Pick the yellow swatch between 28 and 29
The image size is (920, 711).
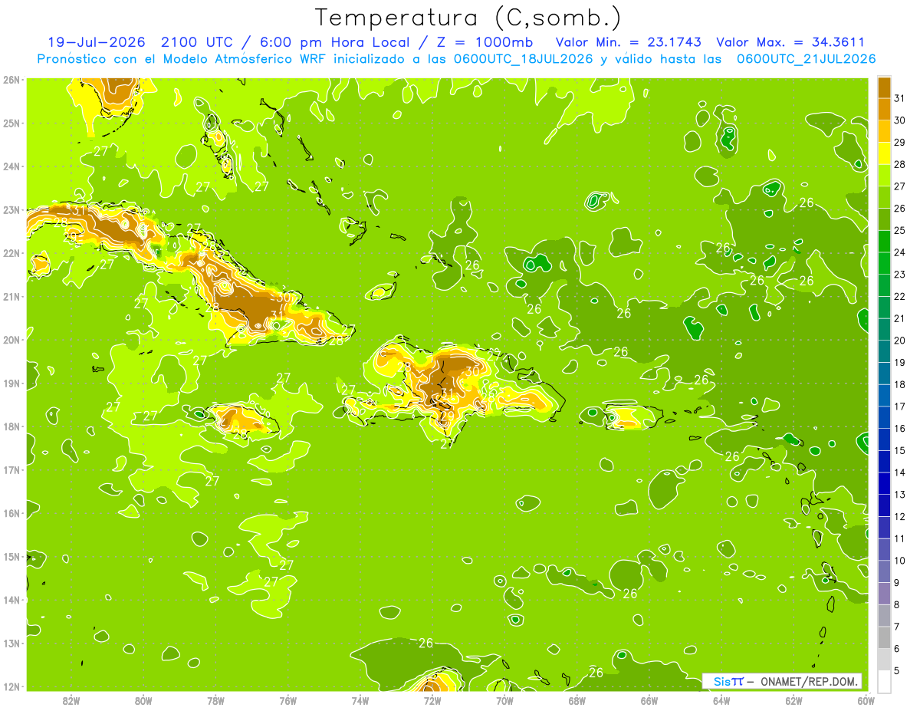click(x=884, y=153)
